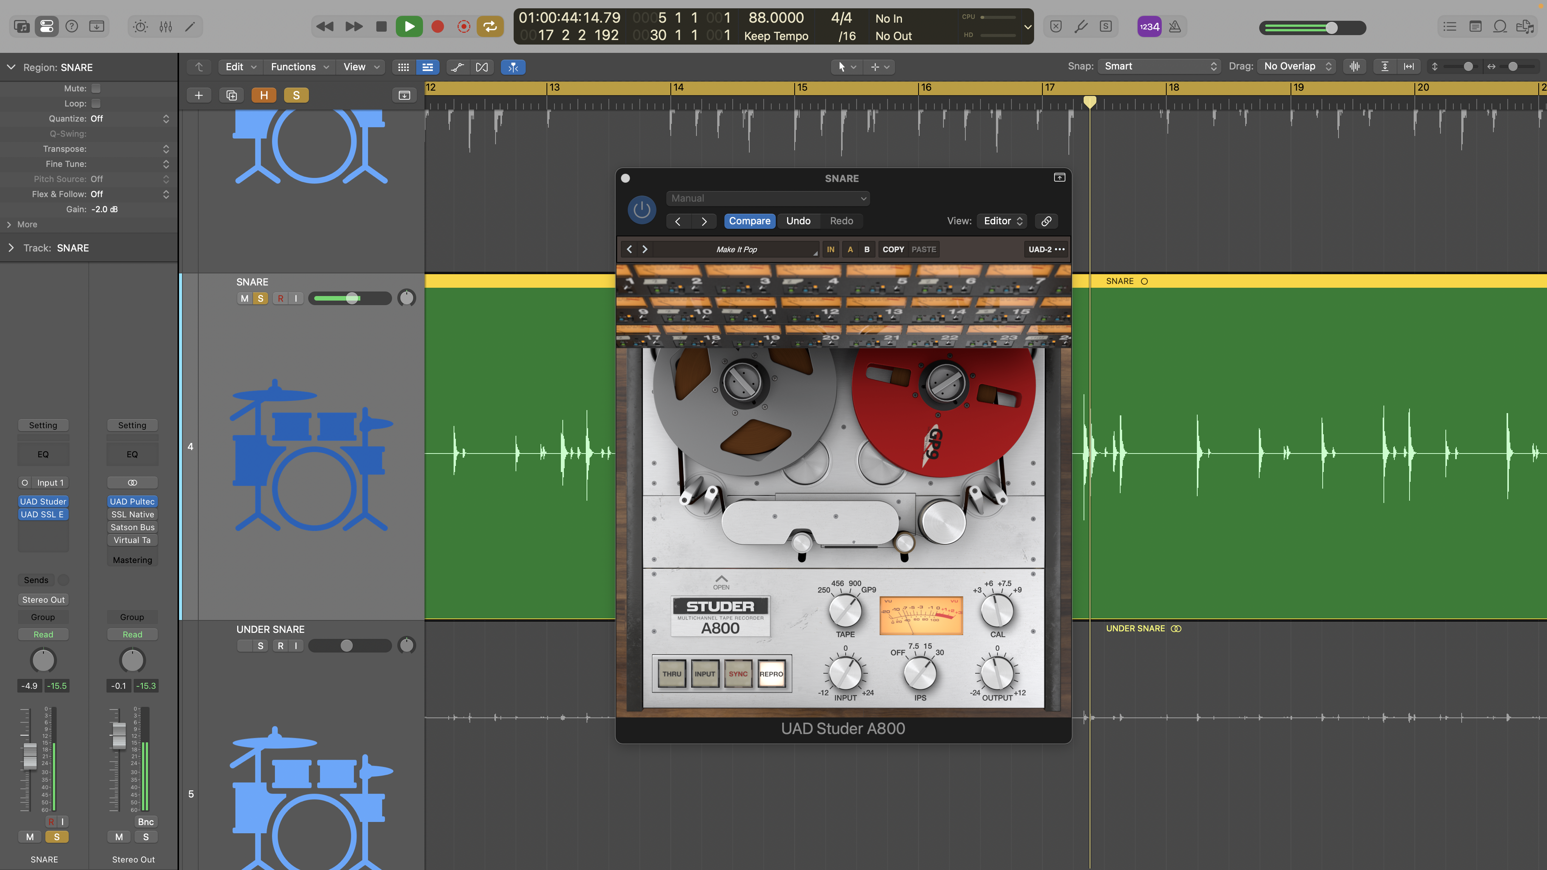Toggle the Inspector button
This screenshot has width=1547, height=870.
click(46, 26)
